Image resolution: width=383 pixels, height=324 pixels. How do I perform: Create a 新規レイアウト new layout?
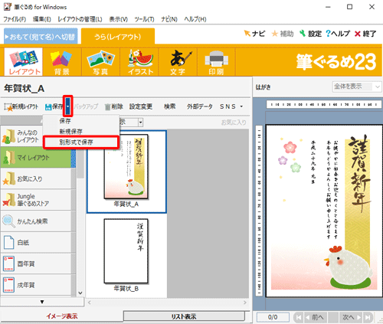point(21,106)
